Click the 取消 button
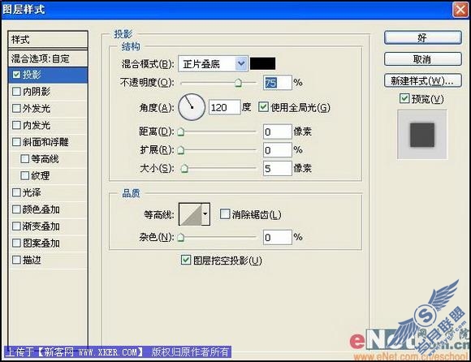This screenshot has width=471, height=362. (x=422, y=59)
